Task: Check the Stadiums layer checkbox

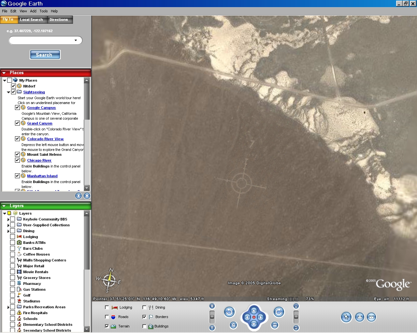Action: click(12, 301)
